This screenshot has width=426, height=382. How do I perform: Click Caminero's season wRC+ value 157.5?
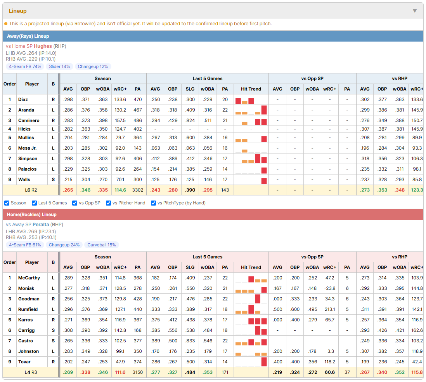[120, 120]
